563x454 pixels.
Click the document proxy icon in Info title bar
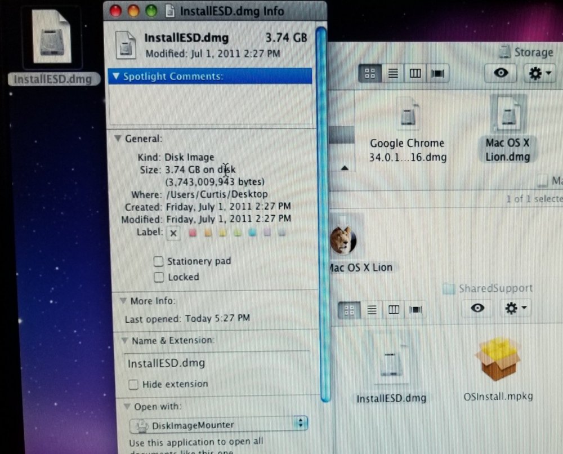tap(170, 11)
